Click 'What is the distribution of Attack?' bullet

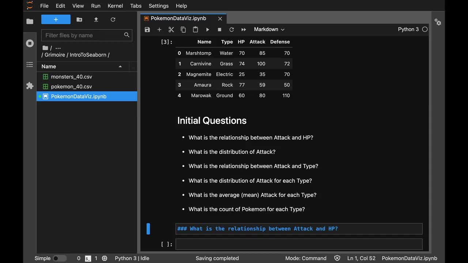tap(232, 152)
